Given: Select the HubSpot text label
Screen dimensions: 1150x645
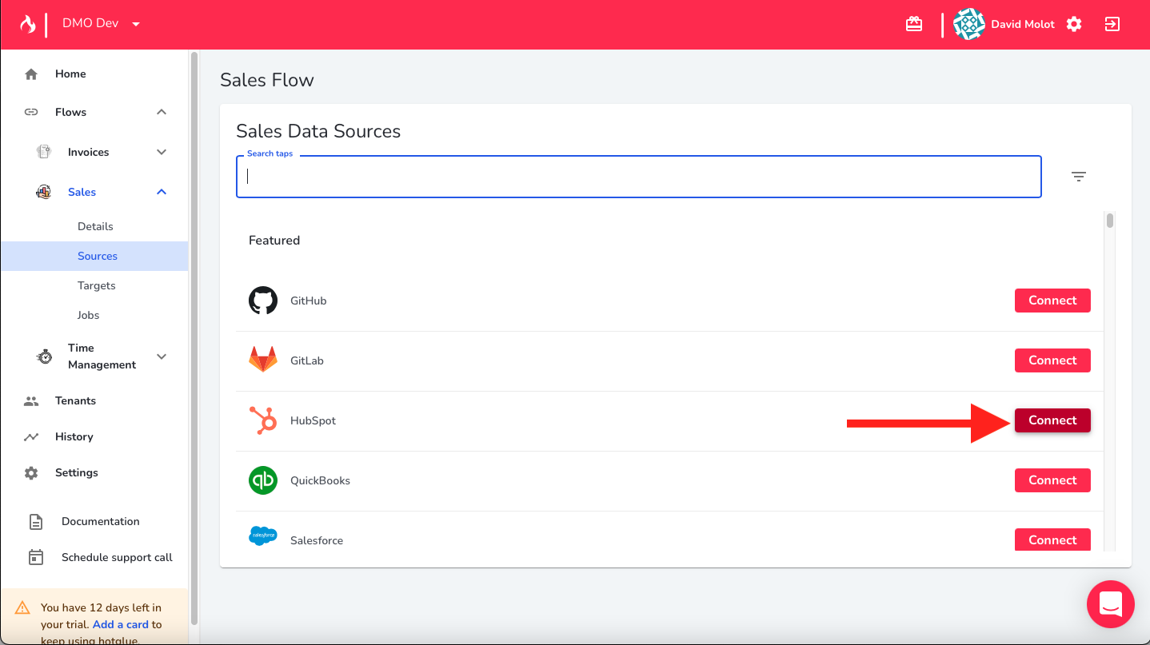Looking at the screenshot, I should 313,420.
